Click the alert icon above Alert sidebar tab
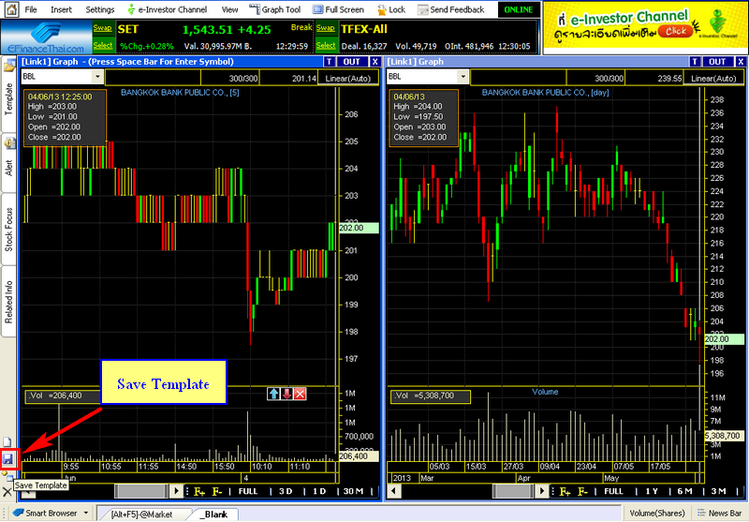The height and width of the screenshot is (522, 749). point(9,142)
